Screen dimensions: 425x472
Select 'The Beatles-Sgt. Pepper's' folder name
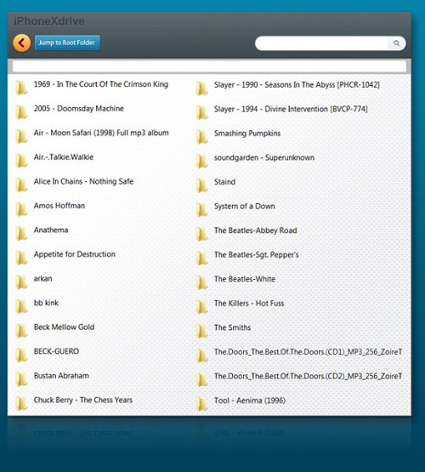[256, 255]
